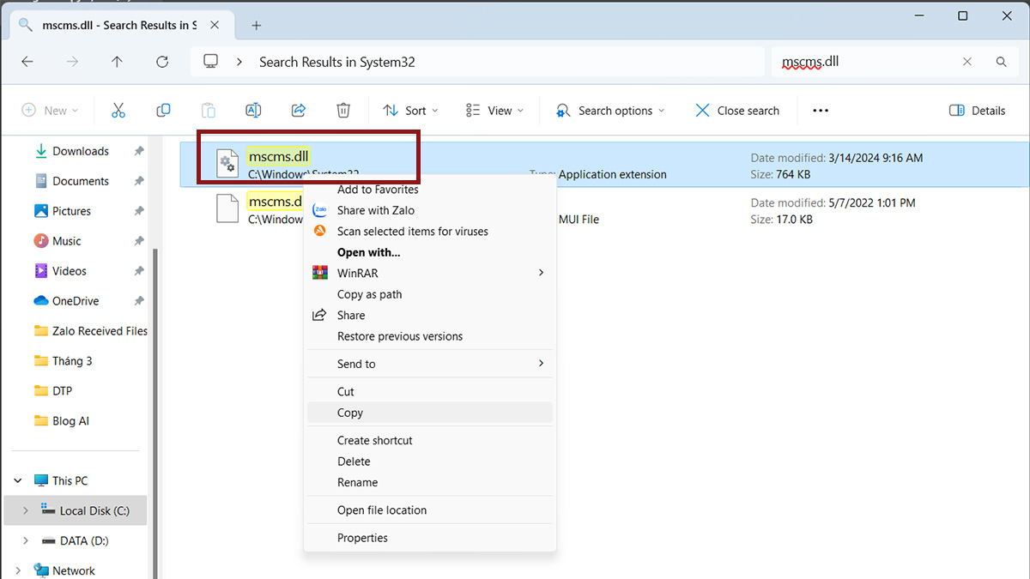Click the Delete trash icon in the toolbar
1030x579 pixels.
pyautogui.click(x=343, y=110)
